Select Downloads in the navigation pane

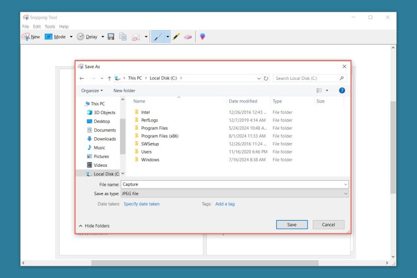[105, 139]
